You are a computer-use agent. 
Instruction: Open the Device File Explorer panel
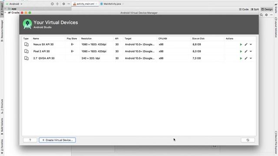click(x=276, y=142)
